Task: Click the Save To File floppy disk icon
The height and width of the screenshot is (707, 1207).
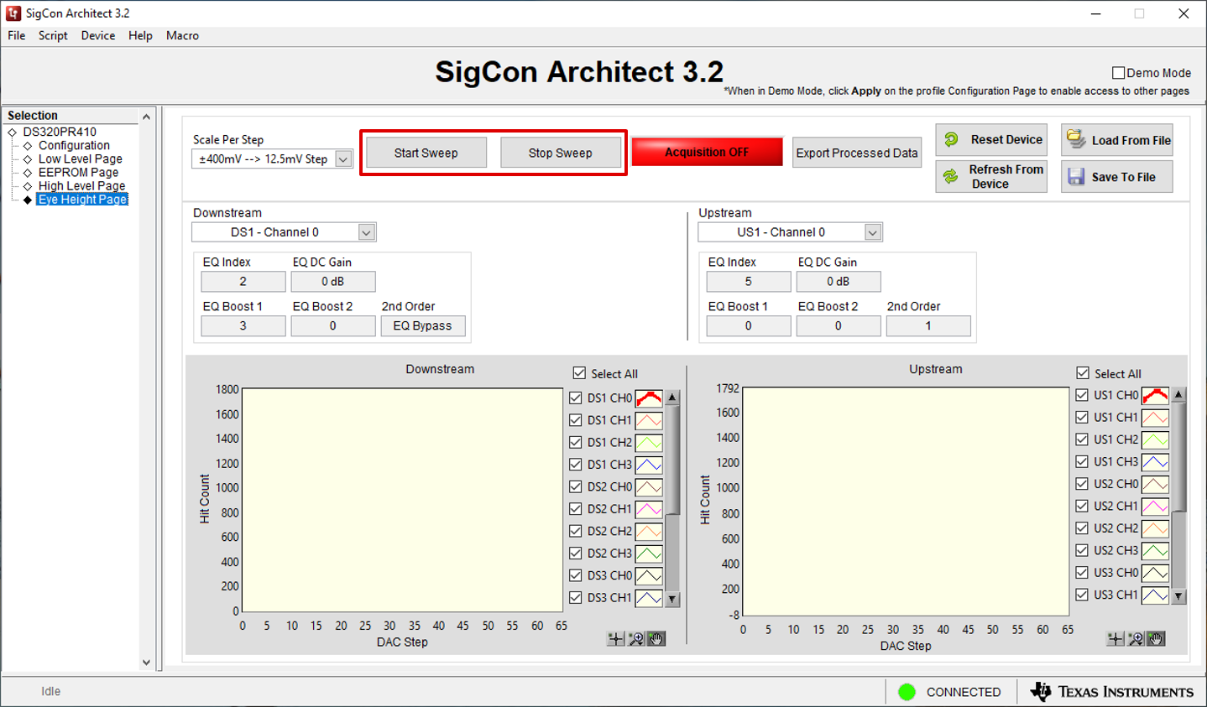Action: pos(1076,176)
